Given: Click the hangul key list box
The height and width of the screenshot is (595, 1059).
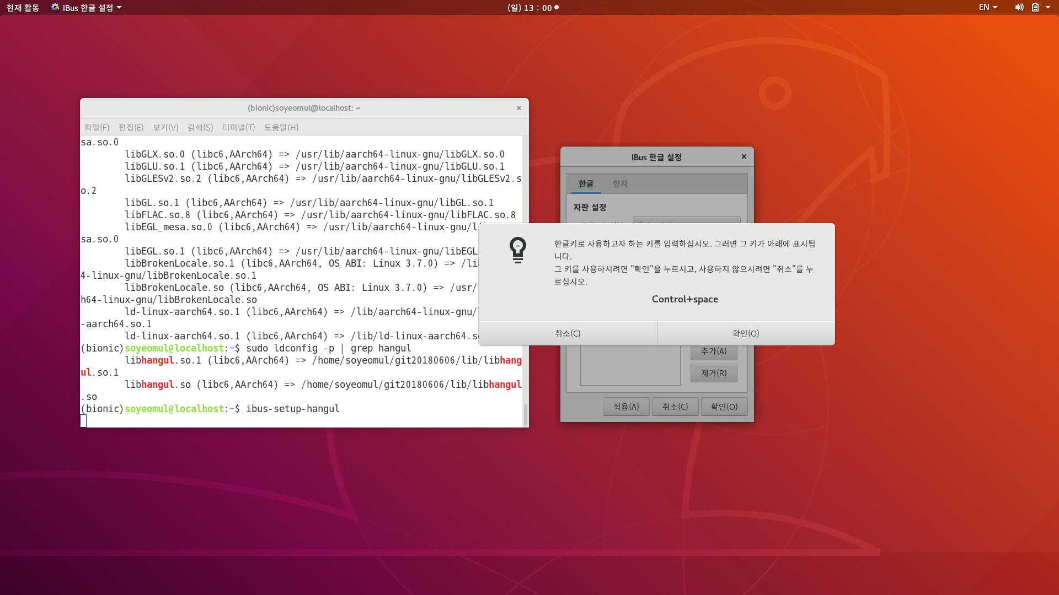Looking at the screenshot, I should [630, 365].
